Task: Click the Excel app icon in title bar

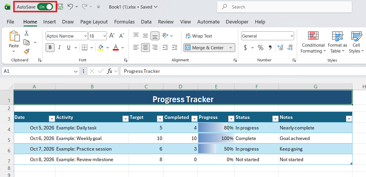Action: point(7,7)
